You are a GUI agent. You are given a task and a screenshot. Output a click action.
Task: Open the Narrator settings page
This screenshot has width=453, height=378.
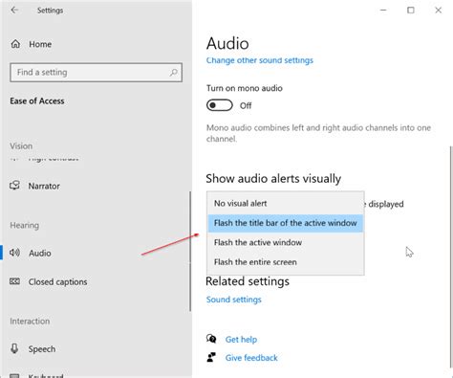pos(44,186)
